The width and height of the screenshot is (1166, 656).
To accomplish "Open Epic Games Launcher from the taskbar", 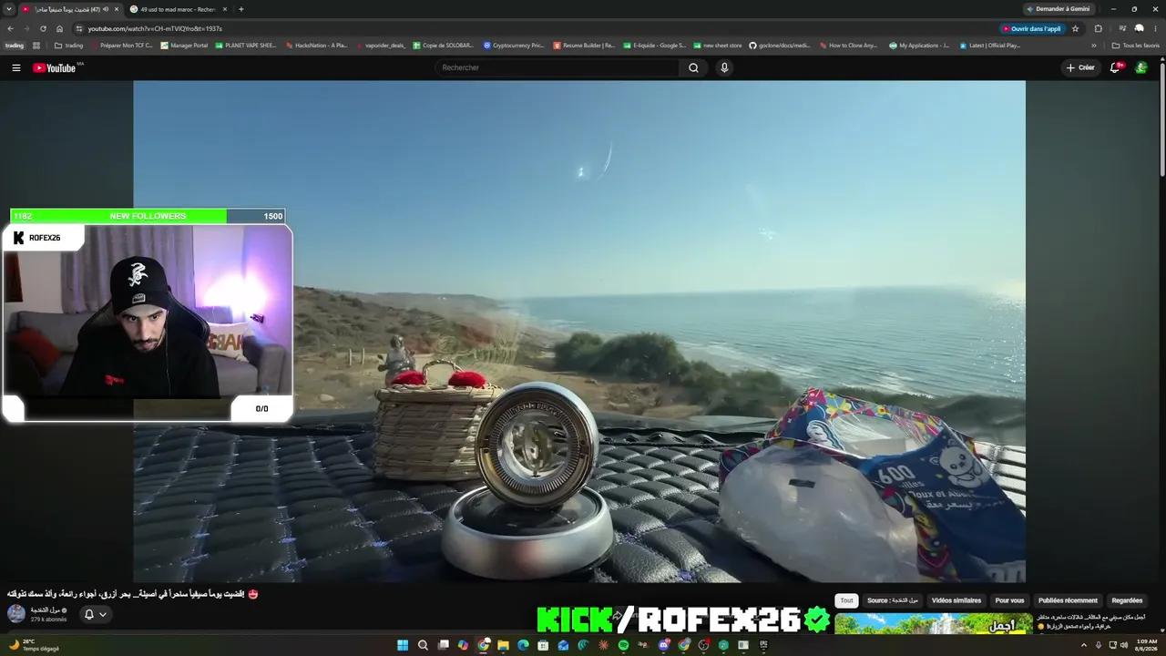I will click(x=763, y=645).
